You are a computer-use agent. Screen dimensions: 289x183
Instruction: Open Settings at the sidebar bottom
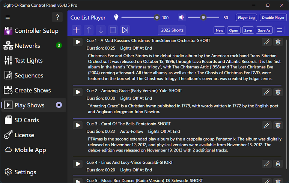click(x=33, y=172)
